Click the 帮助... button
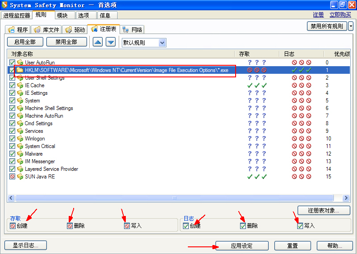357x254 pixels. [335, 246]
